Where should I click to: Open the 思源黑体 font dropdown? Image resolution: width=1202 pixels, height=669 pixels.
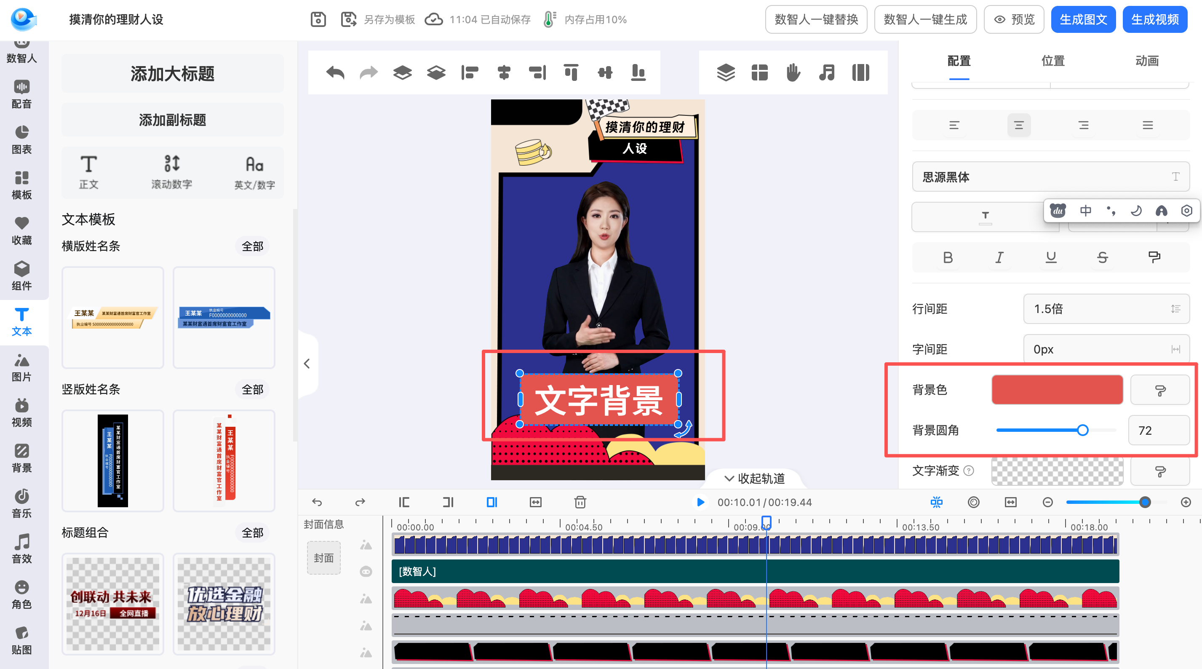(1050, 177)
